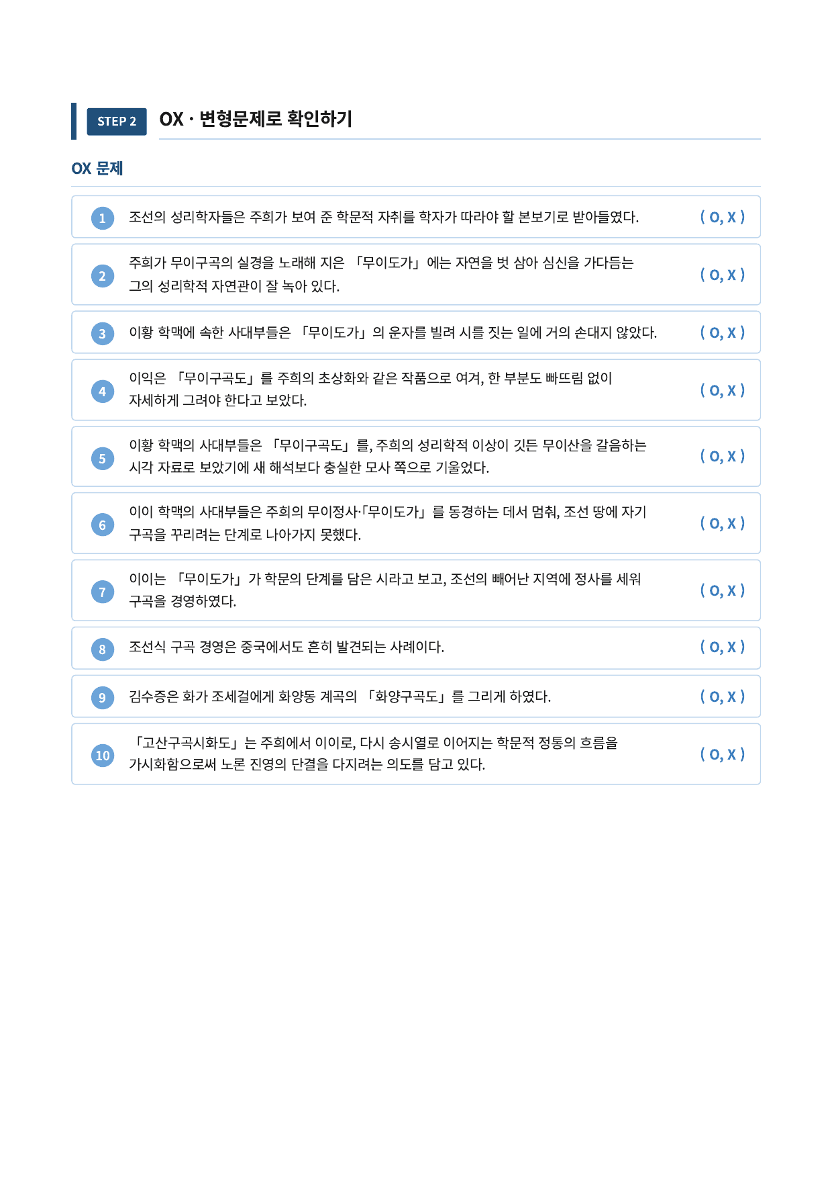Click the number 4 circle badge
The height and width of the screenshot is (1178, 832).
tap(103, 391)
